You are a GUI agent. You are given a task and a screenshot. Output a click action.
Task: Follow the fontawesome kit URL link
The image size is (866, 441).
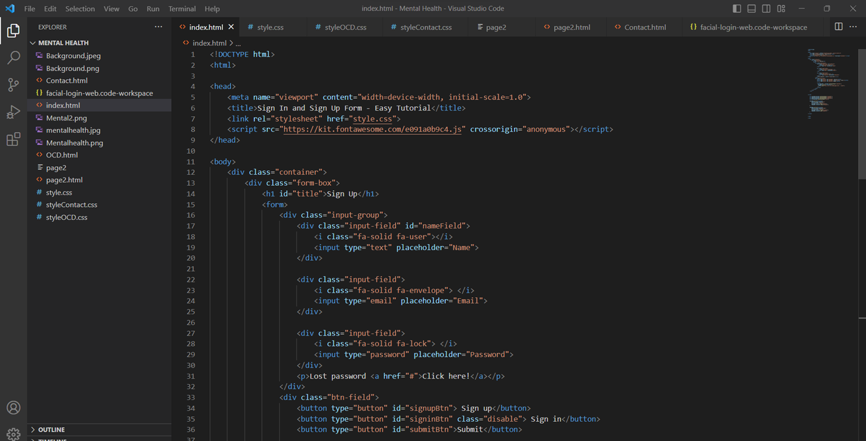pyautogui.click(x=373, y=129)
